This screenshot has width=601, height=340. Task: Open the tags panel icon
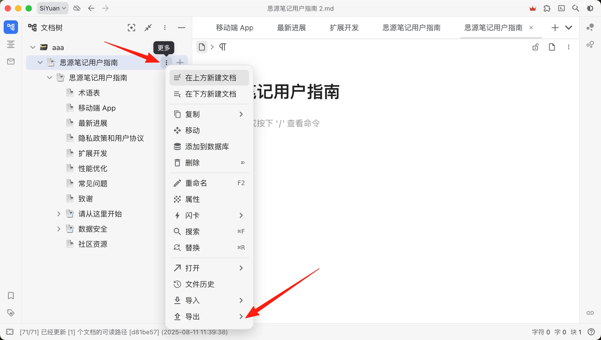(11, 313)
